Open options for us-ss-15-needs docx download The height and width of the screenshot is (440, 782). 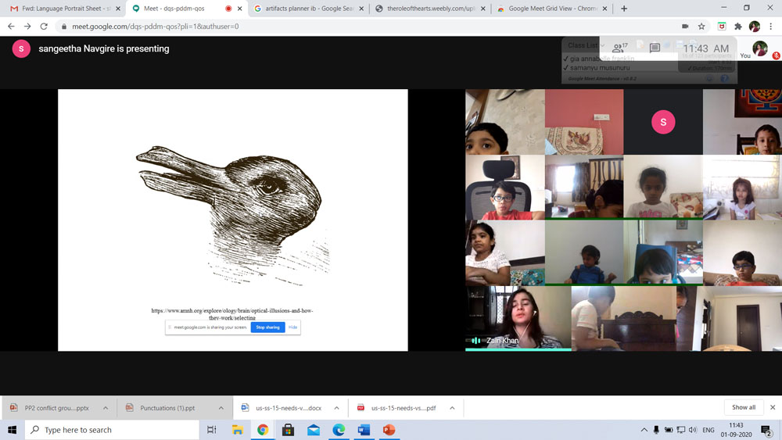(336, 408)
